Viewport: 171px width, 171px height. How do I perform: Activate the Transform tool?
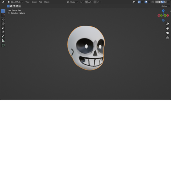coord(3,32)
